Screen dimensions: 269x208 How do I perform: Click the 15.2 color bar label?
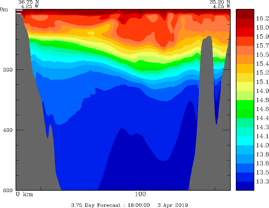click(x=262, y=73)
